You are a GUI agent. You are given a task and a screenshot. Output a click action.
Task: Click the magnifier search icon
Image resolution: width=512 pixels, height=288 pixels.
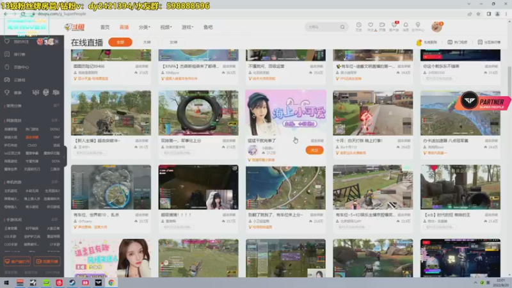pos(342,27)
